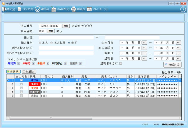This screenshot has width=188, height=128.
Task: Click the 全解除 button
Action: coord(29,72)
